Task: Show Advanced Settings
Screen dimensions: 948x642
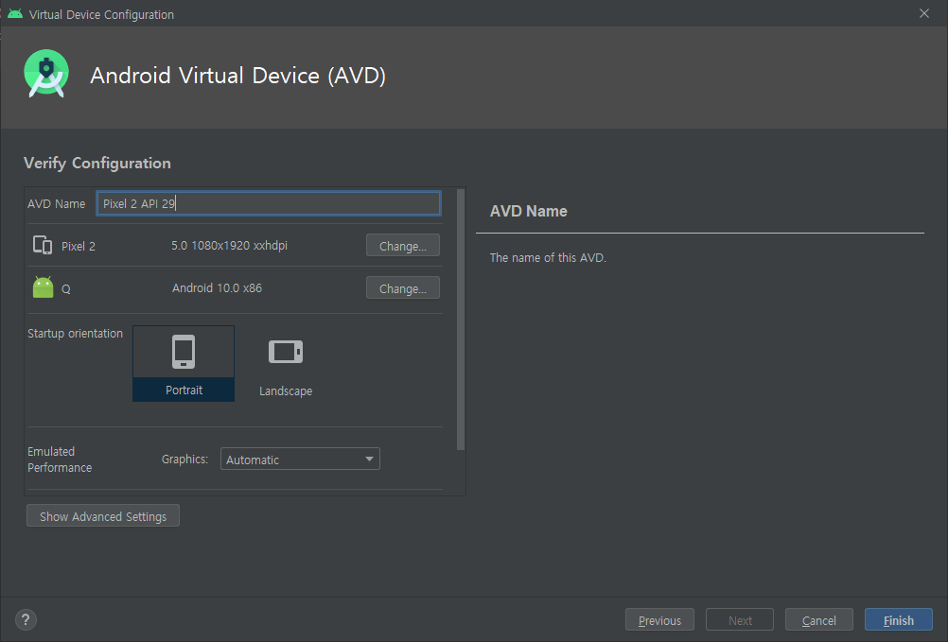Action: pos(103,516)
